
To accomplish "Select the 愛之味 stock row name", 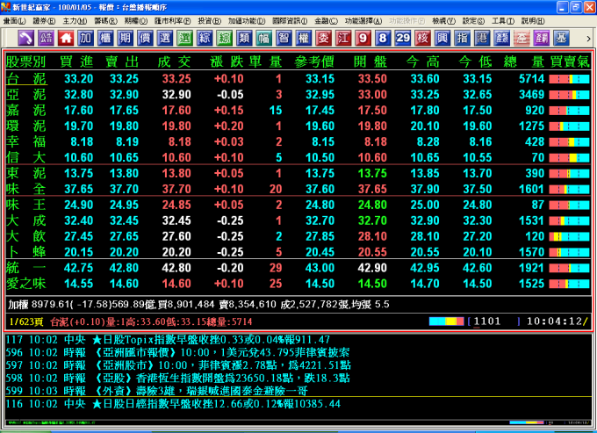I will 25,284.
